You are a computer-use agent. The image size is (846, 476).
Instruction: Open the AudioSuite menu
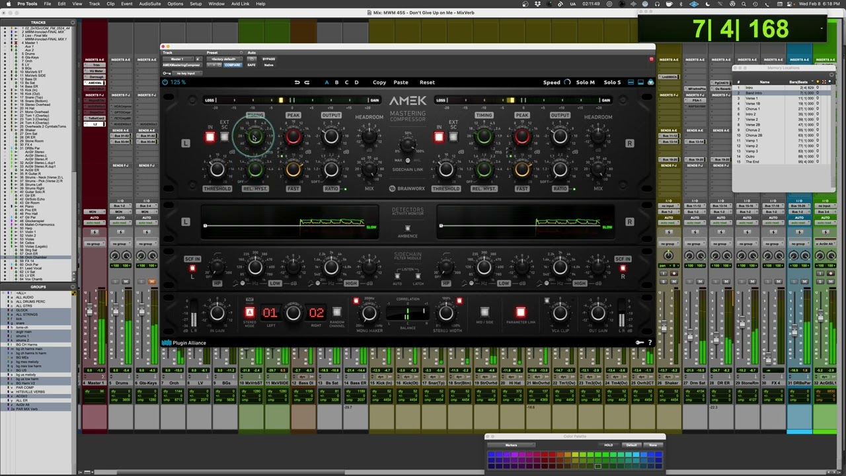[150, 4]
